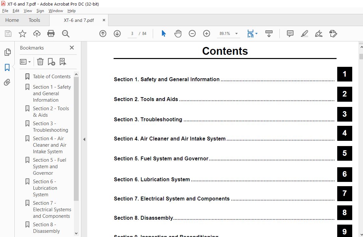Open the Help menu

point(71,11)
